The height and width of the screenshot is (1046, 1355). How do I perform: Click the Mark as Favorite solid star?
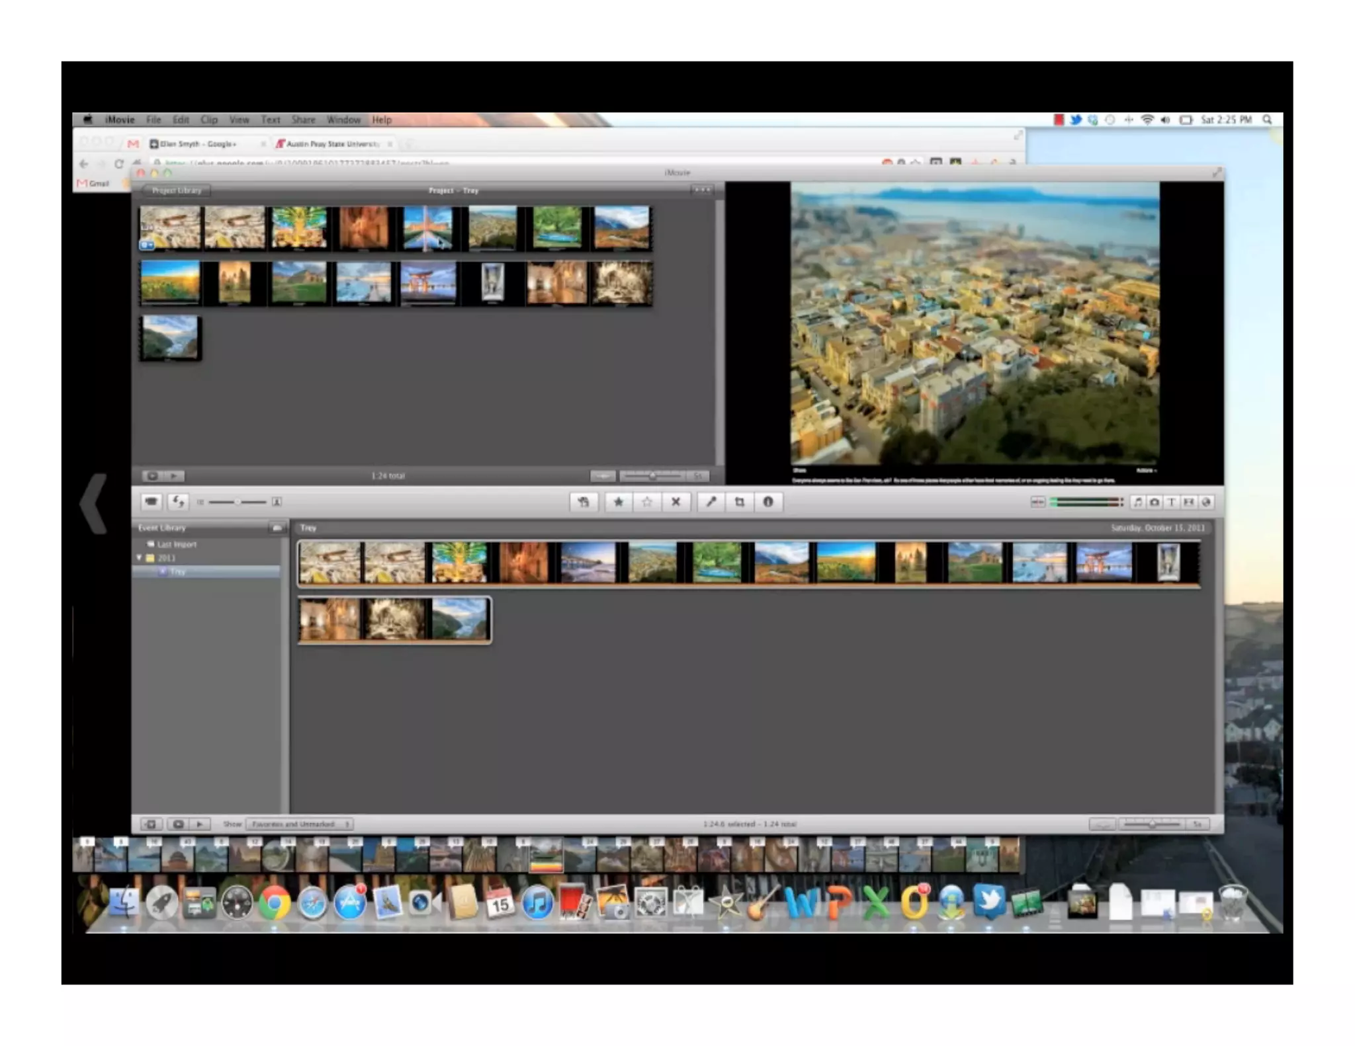click(618, 503)
